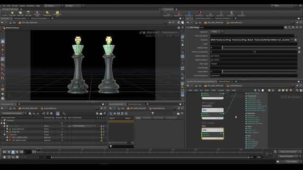Image resolution: width=303 pixels, height=170 pixels.
Task: Open viewport display options gear icon
Action: point(179,28)
